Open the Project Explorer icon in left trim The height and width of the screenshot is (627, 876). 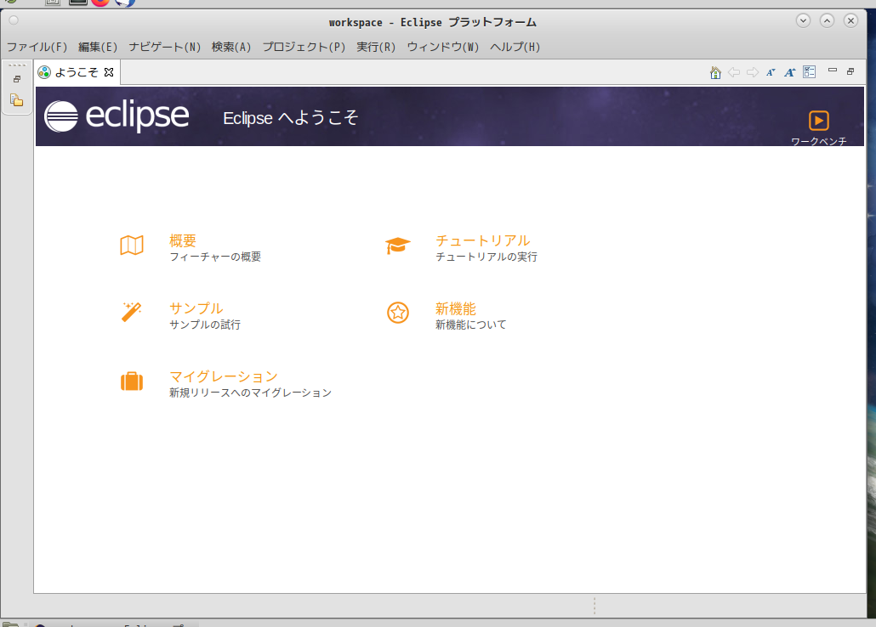coord(17,100)
